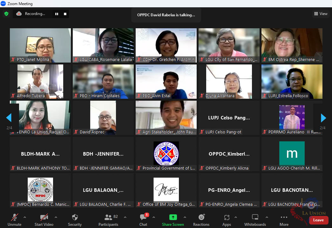Expand participants options arrow beside 82
Screen dimensions: 332x228
(125, 217)
